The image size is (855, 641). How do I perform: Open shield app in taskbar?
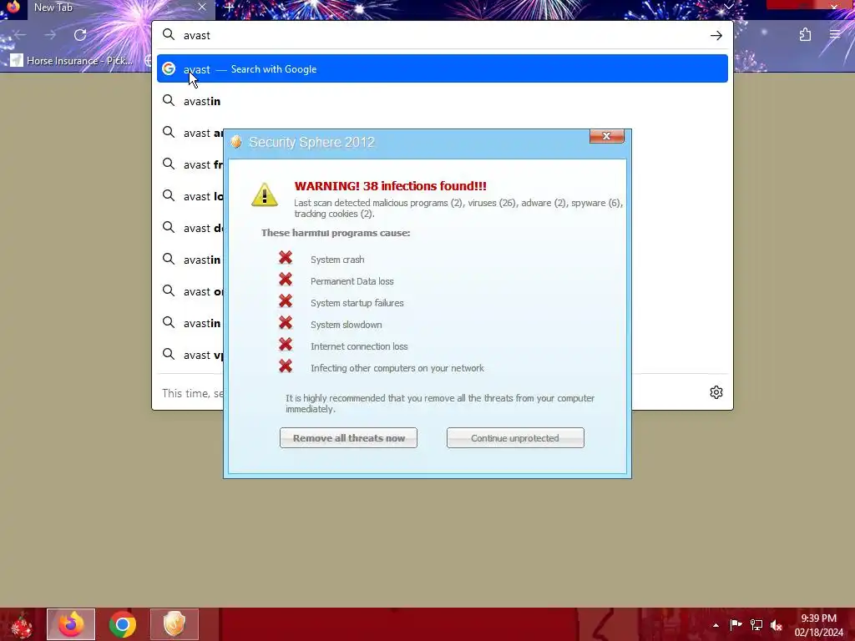click(175, 624)
